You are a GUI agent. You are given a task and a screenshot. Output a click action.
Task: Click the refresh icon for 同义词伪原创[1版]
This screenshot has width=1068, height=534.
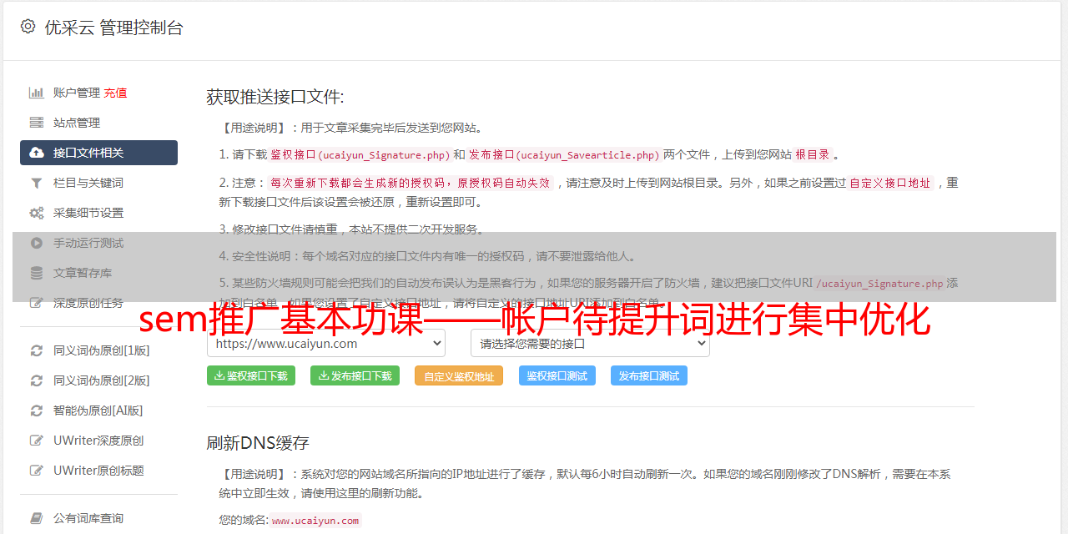[37, 350]
